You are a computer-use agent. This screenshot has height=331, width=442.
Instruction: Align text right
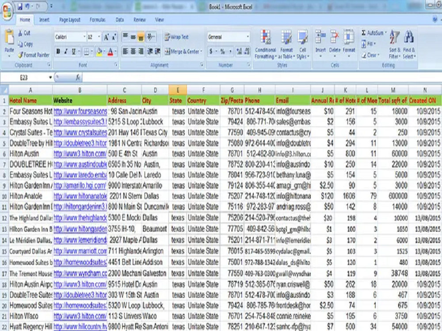click(x=141, y=51)
